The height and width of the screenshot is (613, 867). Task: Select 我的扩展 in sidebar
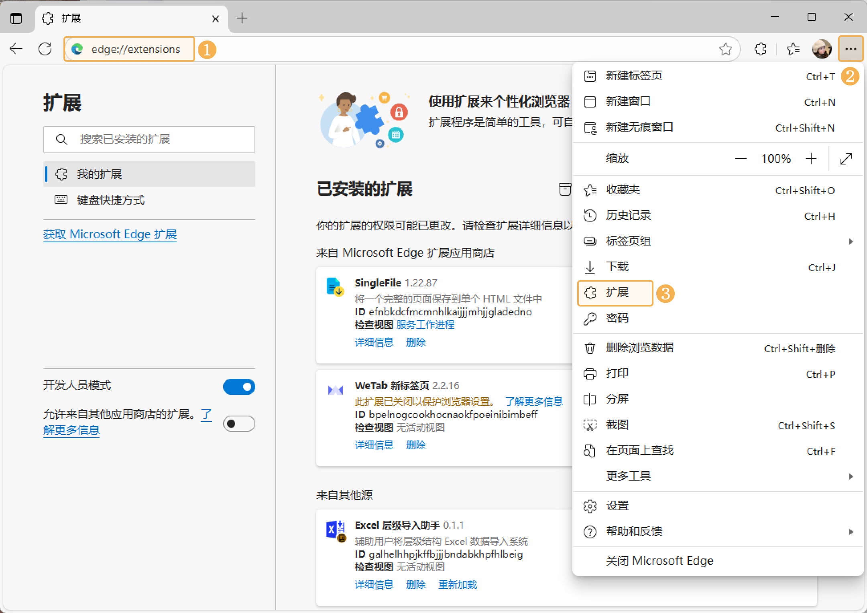coord(149,174)
